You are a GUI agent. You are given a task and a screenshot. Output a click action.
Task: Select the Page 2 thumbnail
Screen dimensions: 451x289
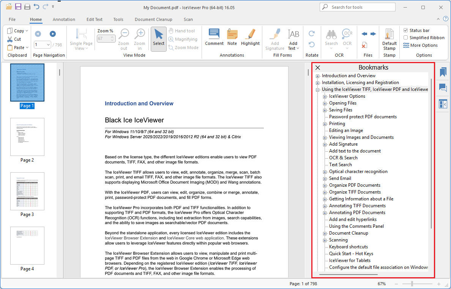27,137
